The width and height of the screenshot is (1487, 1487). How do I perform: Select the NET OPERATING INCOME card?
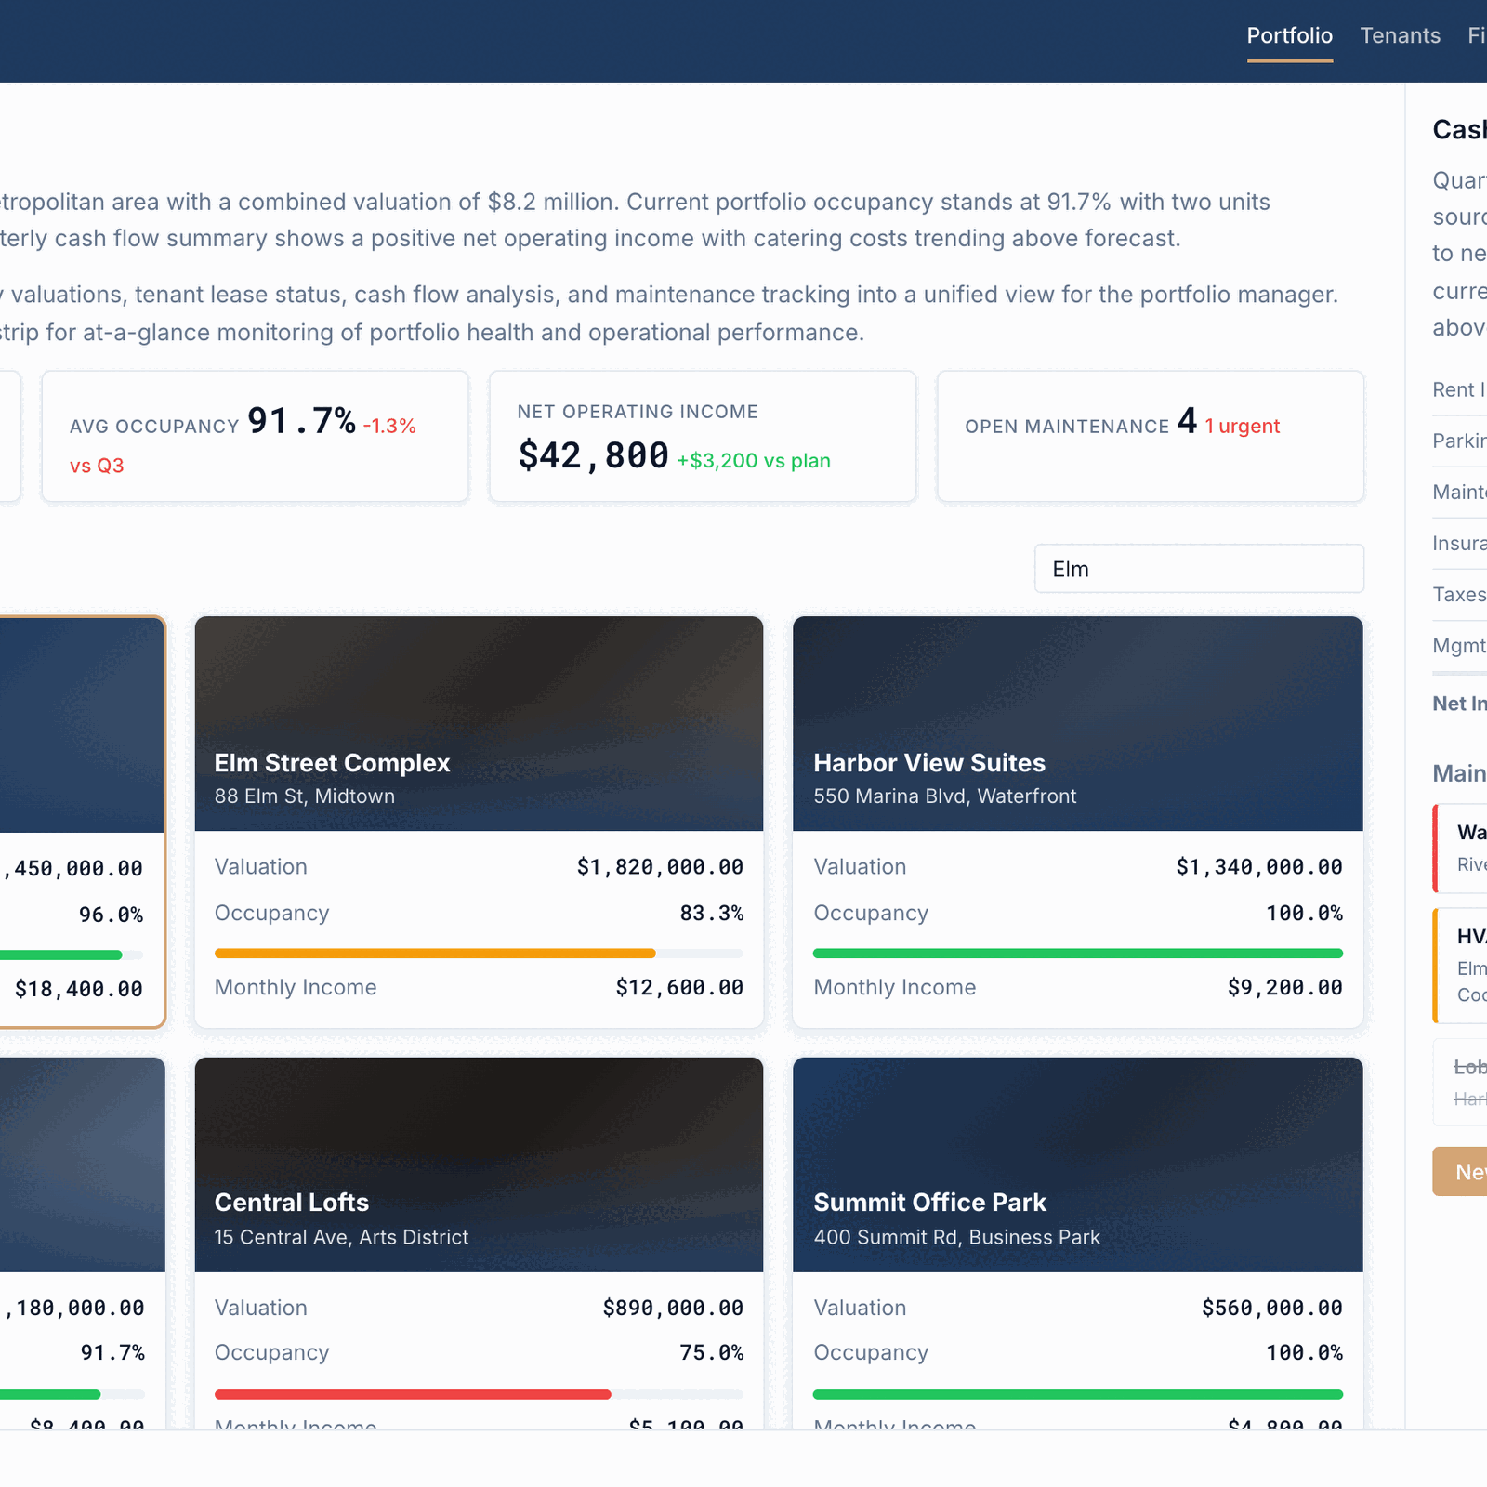[703, 437]
